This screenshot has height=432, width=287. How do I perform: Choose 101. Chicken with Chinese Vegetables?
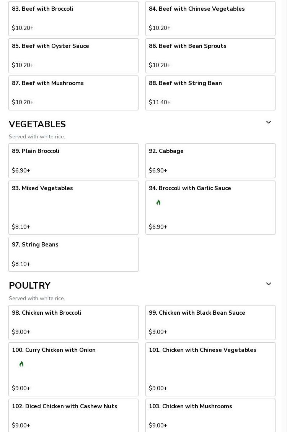pos(210,369)
